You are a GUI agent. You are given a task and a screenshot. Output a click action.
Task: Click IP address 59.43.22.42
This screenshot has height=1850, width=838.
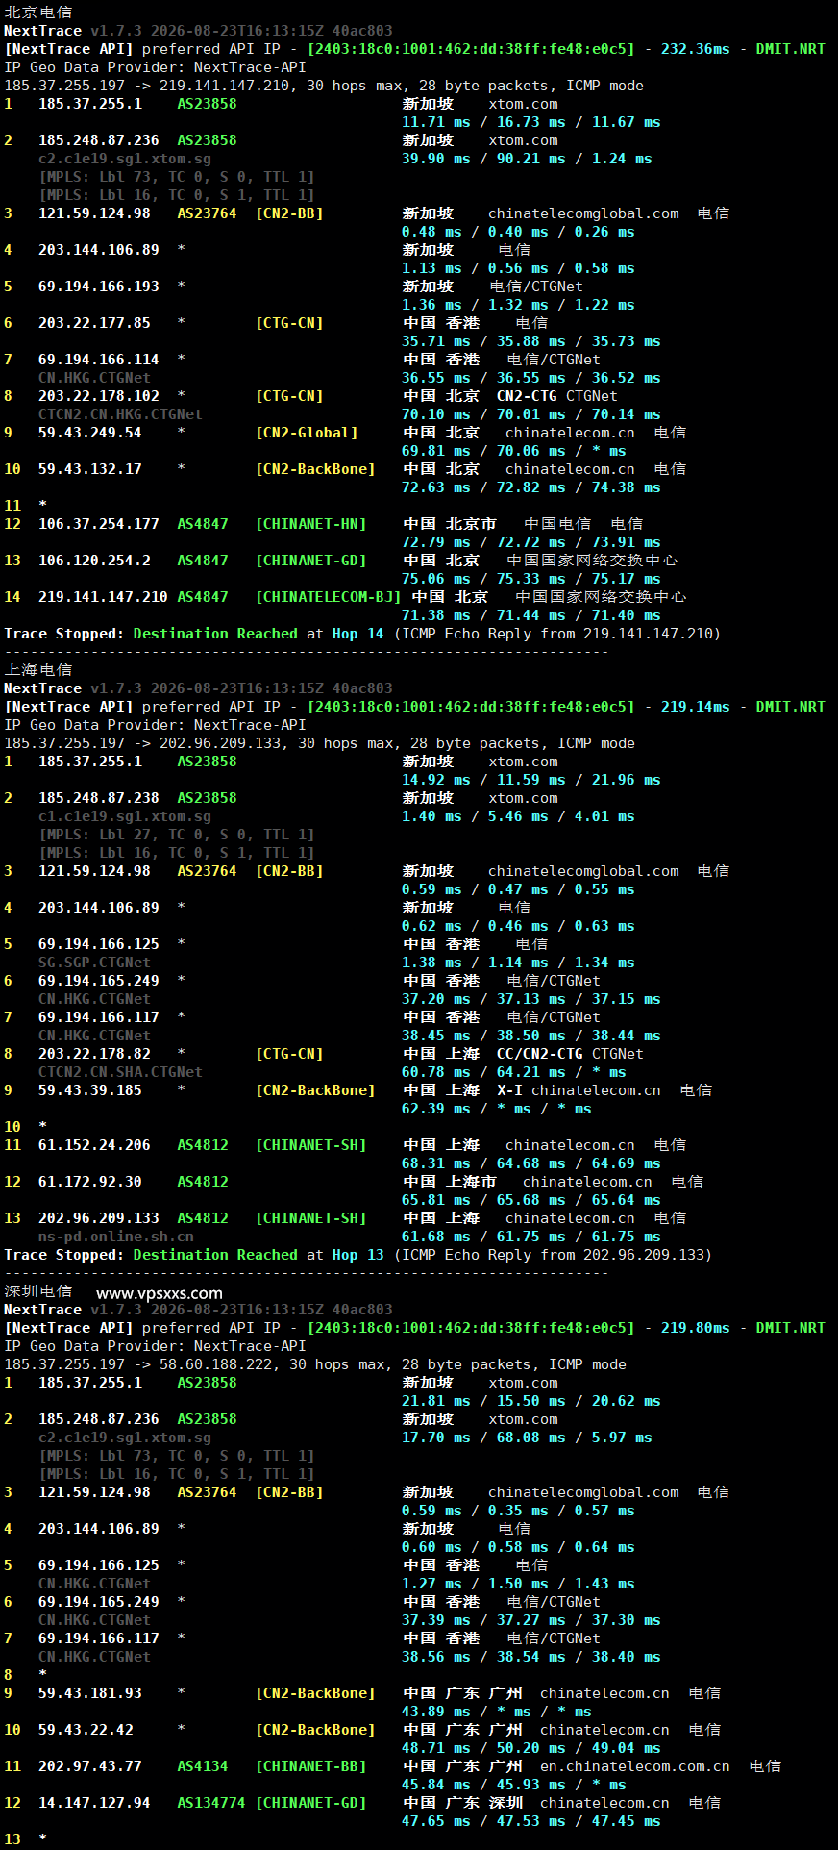click(x=86, y=1730)
